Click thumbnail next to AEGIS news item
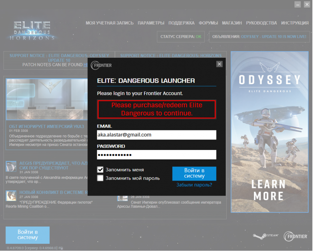313x251 pixels. coord(11,166)
